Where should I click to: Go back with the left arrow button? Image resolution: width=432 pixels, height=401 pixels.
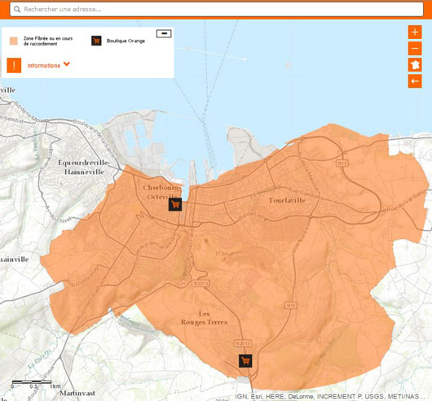[415, 81]
